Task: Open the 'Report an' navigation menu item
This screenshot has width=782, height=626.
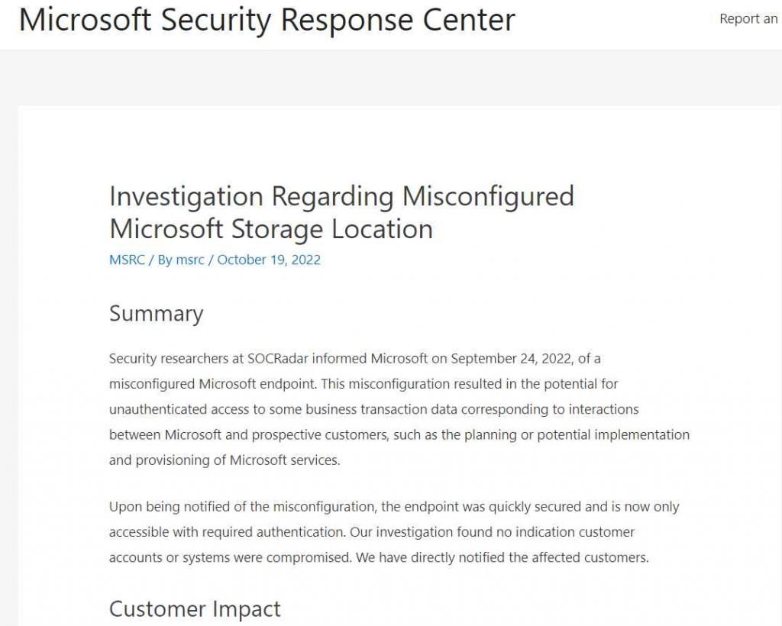Action: (x=748, y=19)
